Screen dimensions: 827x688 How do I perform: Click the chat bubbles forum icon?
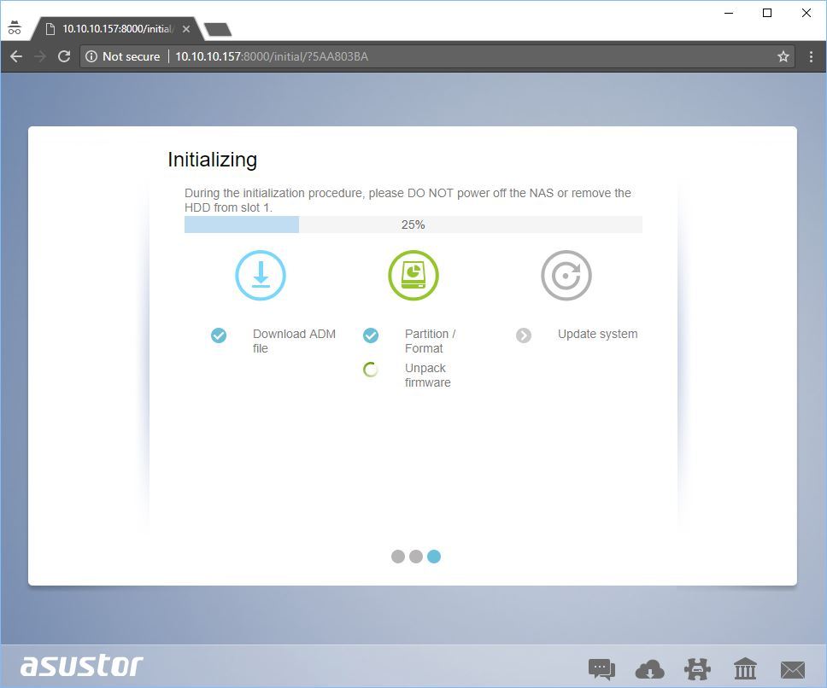(x=601, y=669)
